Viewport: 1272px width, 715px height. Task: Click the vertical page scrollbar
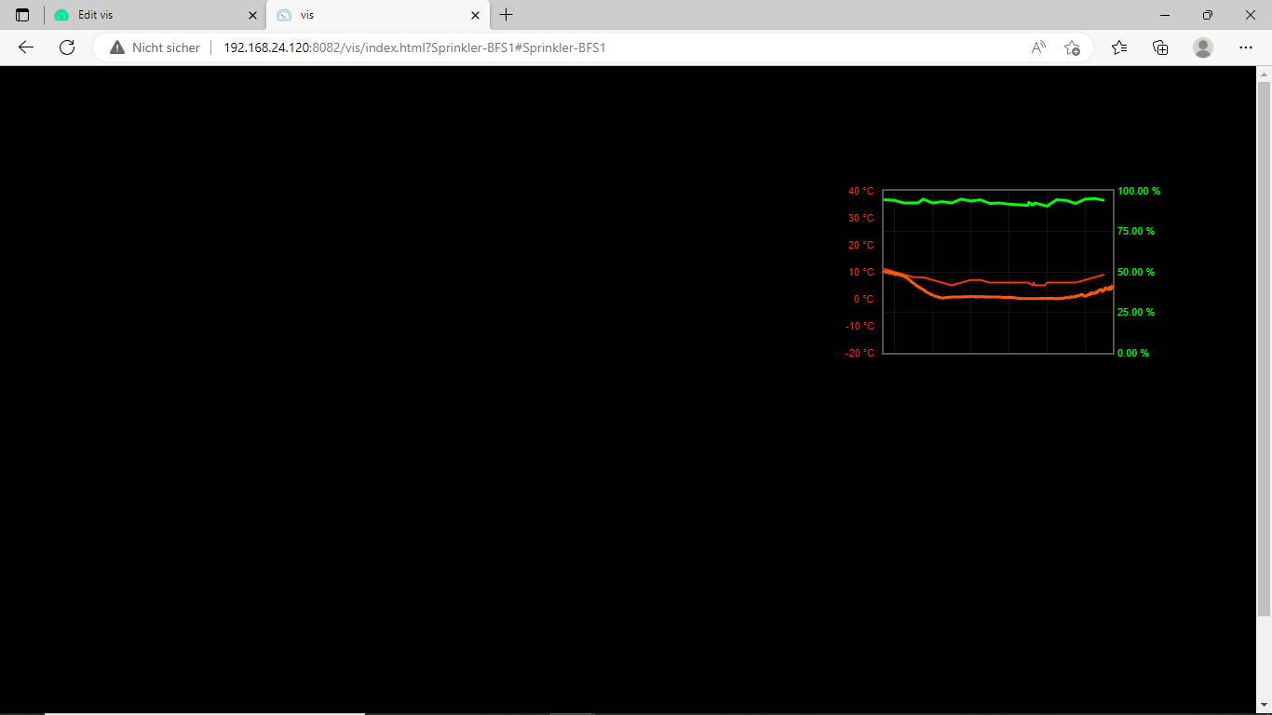pyautogui.click(x=1264, y=349)
